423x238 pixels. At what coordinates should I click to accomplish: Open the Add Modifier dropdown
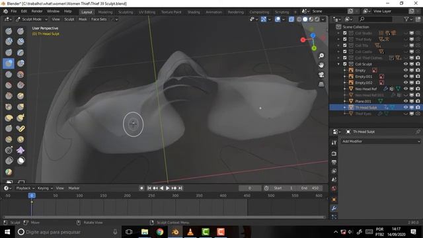tap(381, 141)
